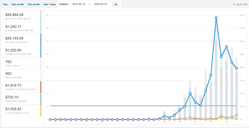Screen dimensions: 249x128
Task: Select the Last month tab
Action: 18,4
